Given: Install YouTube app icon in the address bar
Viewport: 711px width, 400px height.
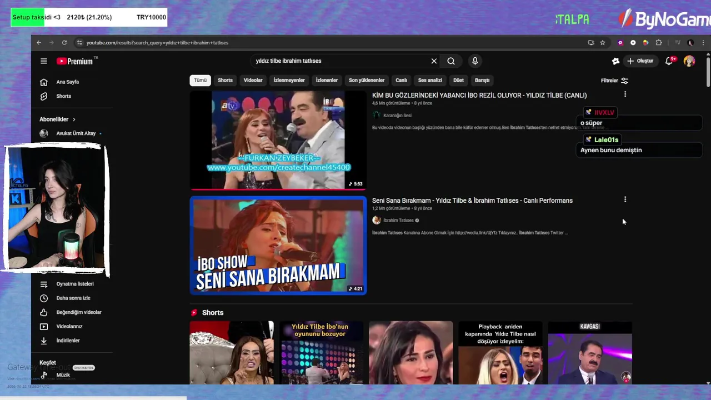Looking at the screenshot, I should [591, 43].
